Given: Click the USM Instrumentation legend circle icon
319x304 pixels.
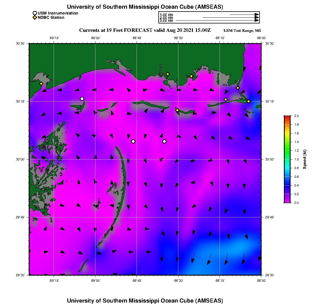Looking at the screenshot, I should (x=35, y=13).
